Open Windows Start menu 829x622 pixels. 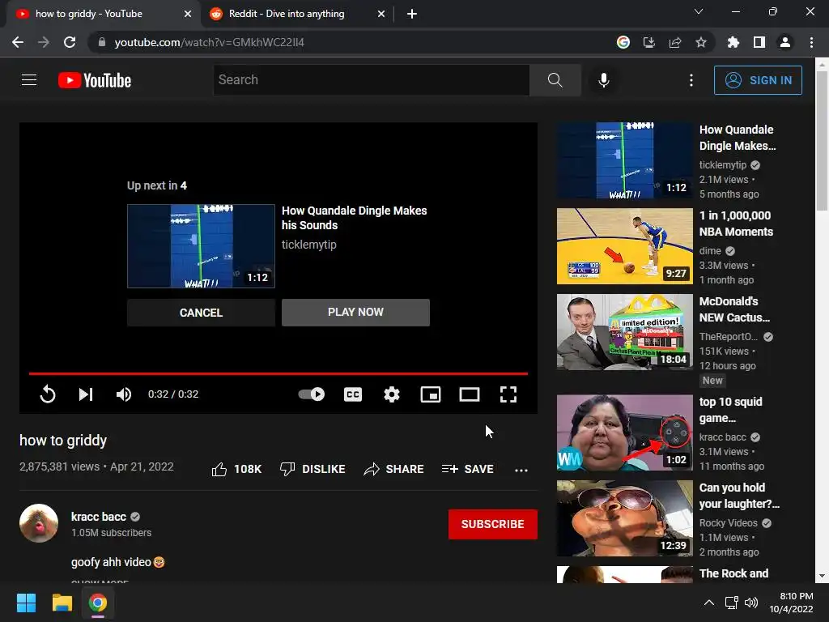click(x=26, y=603)
